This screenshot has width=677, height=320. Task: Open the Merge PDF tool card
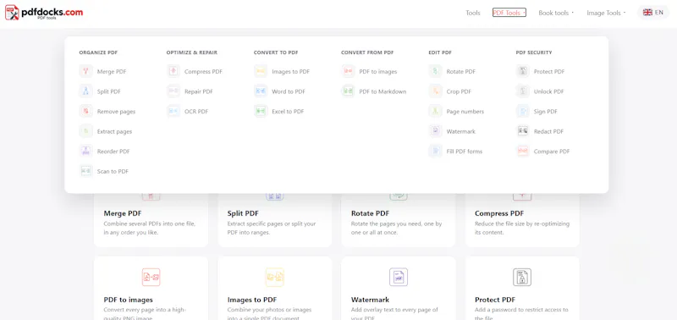point(151,220)
